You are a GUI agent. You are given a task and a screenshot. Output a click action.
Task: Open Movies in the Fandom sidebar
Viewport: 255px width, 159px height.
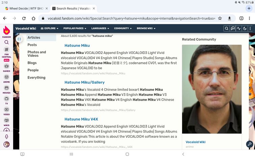6,90
